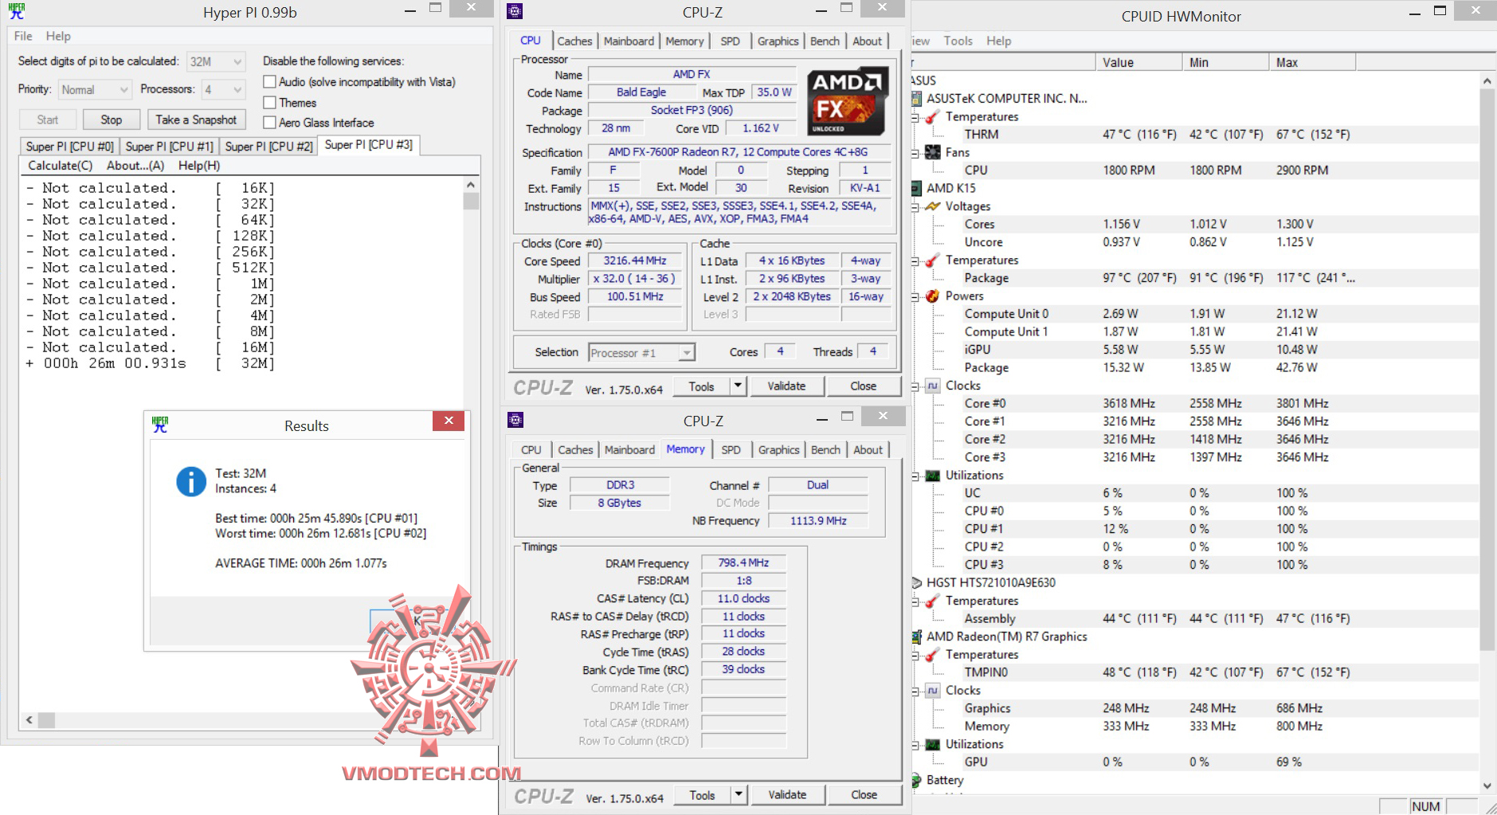Image resolution: width=1497 pixels, height=815 pixels.
Task: Click the Battery icon in HWMonitor tree
Action: [x=917, y=780]
